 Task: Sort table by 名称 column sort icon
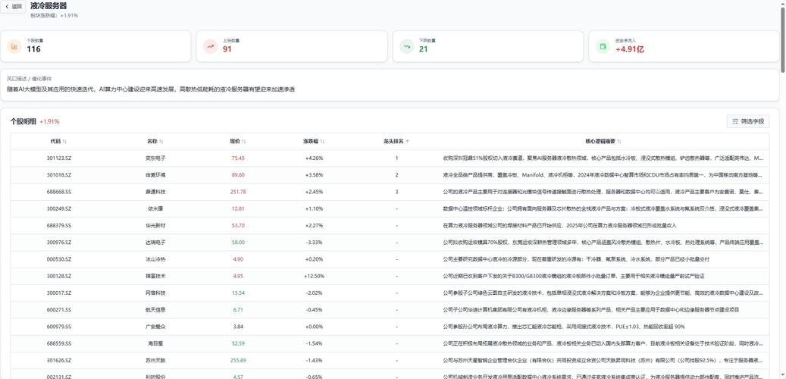161,142
